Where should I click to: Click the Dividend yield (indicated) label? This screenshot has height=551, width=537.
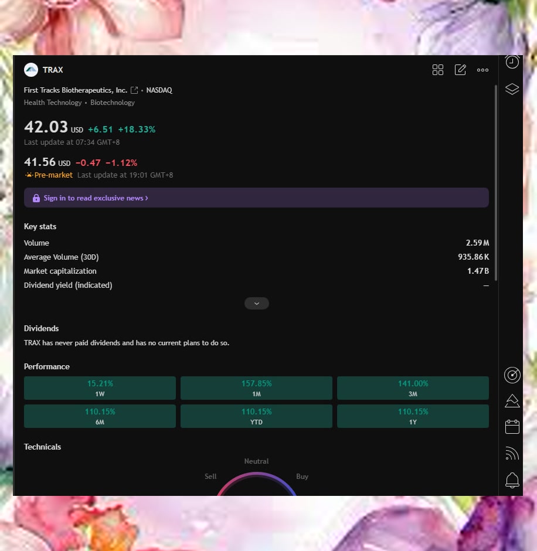pyautogui.click(x=68, y=285)
